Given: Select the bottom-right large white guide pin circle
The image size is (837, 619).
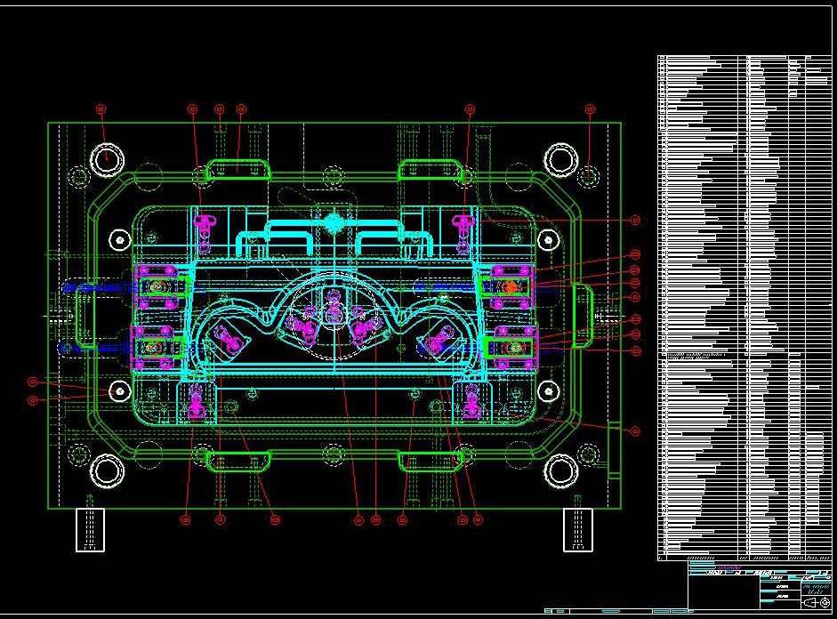Looking at the screenshot, I should [x=561, y=470].
